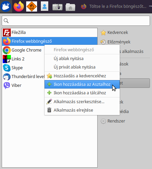
Task: Click the FileZilla icon in app list
Action: [7, 33]
